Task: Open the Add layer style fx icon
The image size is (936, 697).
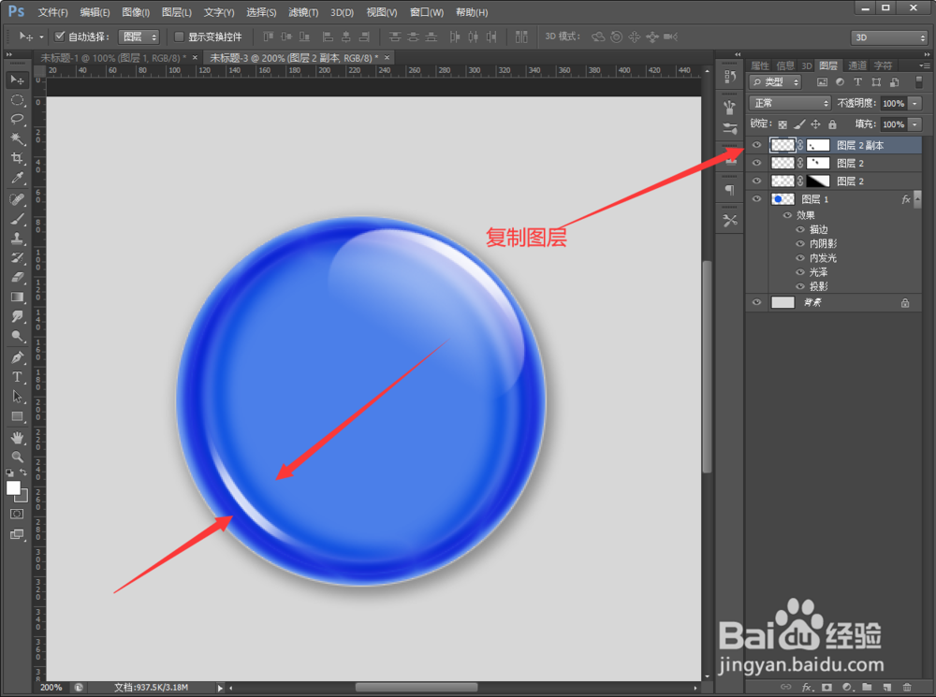Action: (807, 688)
